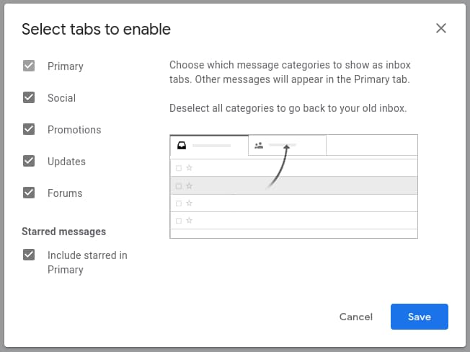Toggle the Primary checkbox

(x=29, y=66)
